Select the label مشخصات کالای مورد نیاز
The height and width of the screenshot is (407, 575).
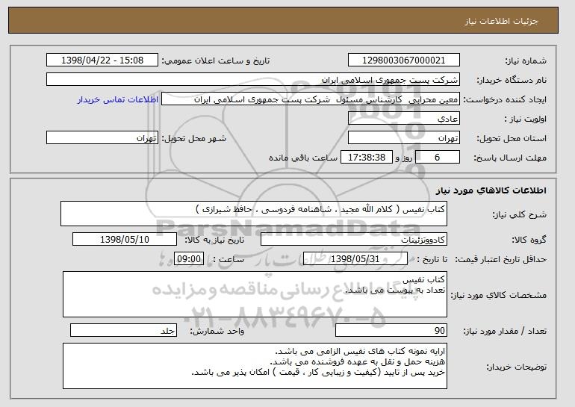pos(499,295)
